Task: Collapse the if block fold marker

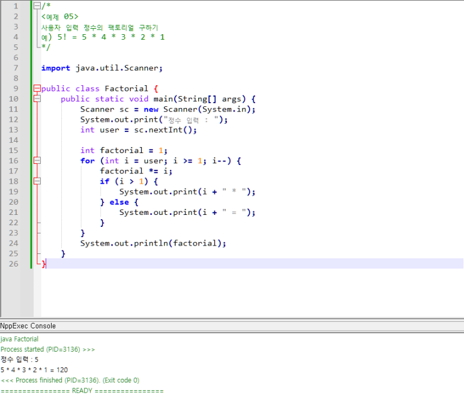Action: (37, 181)
